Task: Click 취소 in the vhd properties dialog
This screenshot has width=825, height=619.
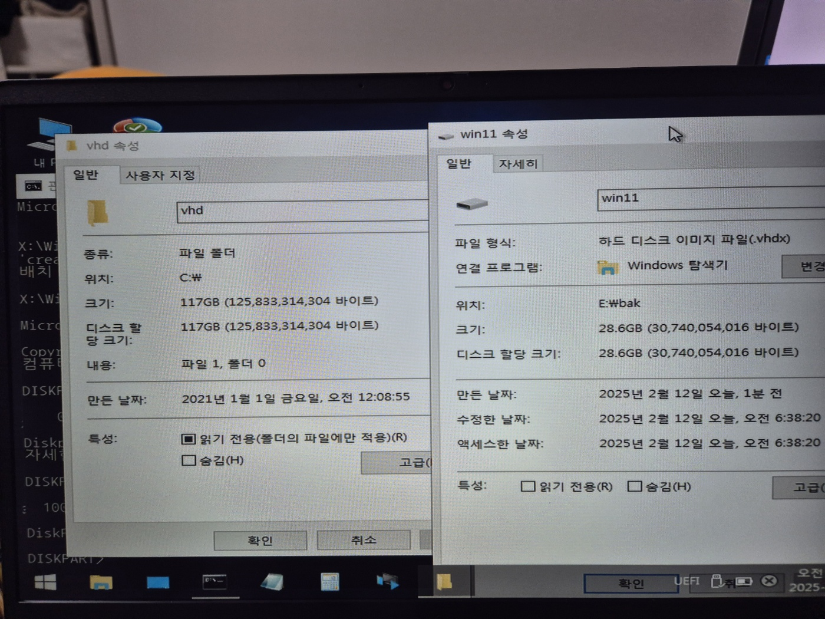Action: pyautogui.click(x=363, y=539)
